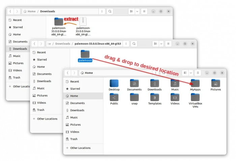
Task: Expand view options dropdown in Downloads window
Action: tap(137, 11)
